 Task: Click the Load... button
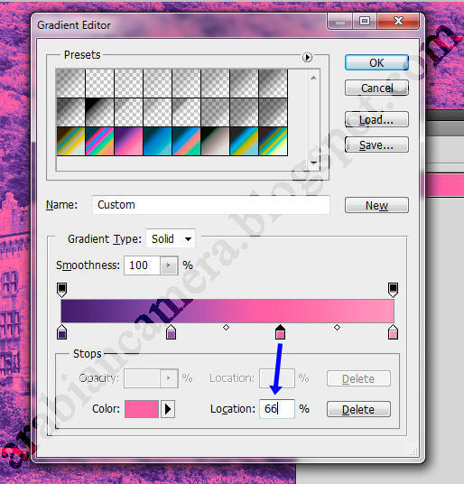coord(376,119)
